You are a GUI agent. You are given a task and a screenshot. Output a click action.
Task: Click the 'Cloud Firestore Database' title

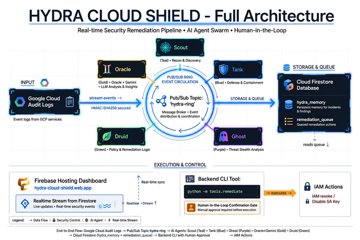pyautogui.click(x=315, y=85)
